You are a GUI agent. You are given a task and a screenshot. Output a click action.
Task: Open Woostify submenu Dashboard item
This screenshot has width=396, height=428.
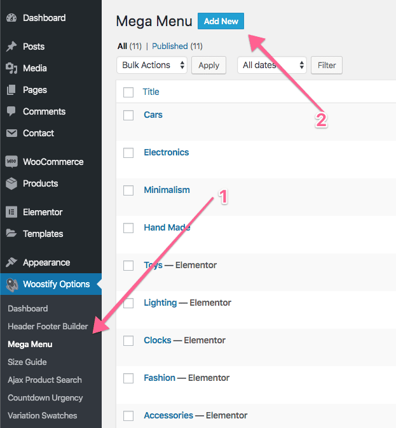coord(28,308)
